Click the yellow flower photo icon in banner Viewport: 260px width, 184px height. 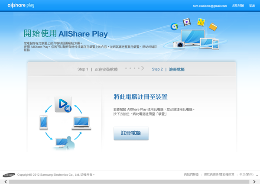201,22
